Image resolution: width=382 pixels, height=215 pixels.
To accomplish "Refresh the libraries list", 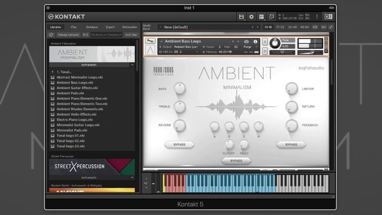I will pyautogui.click(x=51, y=35).
